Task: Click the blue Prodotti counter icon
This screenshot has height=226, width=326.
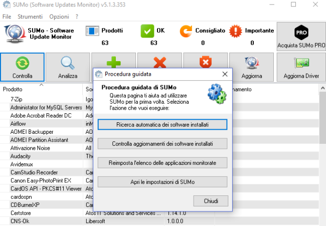Action: (x=93, y=32)
